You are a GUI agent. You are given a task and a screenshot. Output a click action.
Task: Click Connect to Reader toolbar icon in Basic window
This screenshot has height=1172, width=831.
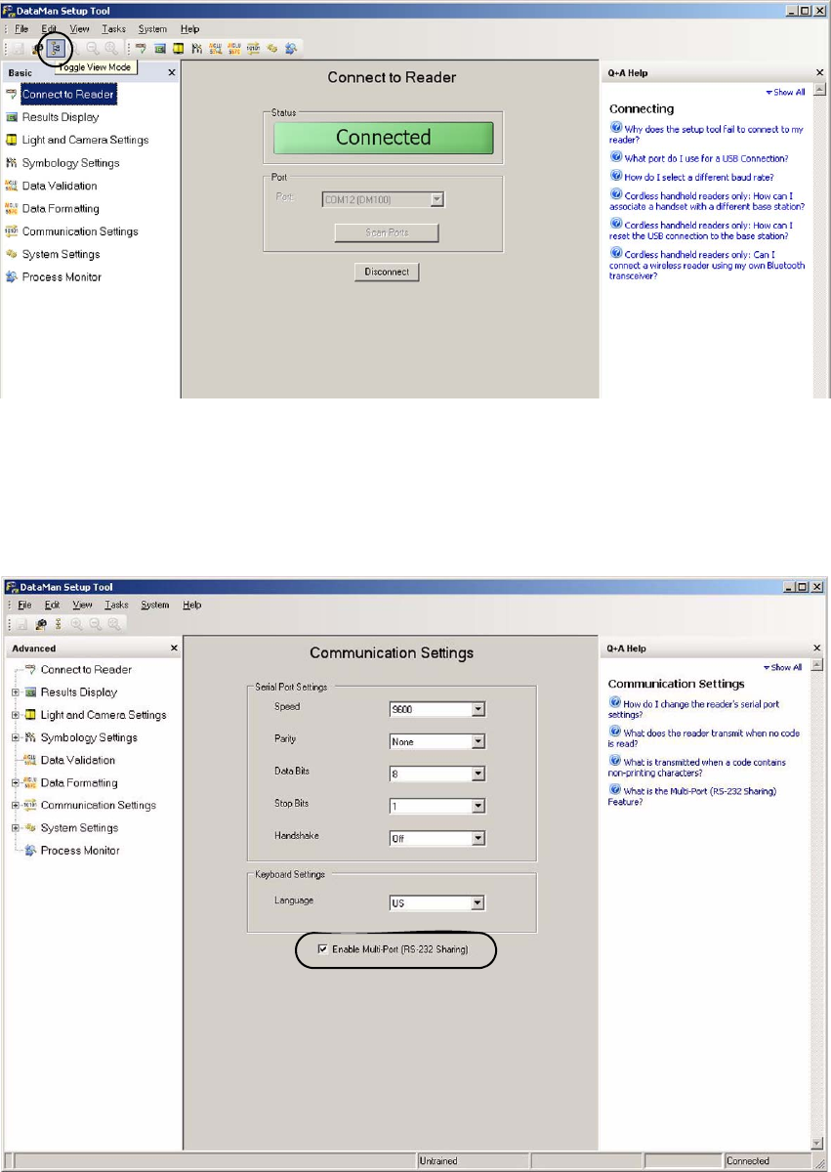(x=141, y=48)
